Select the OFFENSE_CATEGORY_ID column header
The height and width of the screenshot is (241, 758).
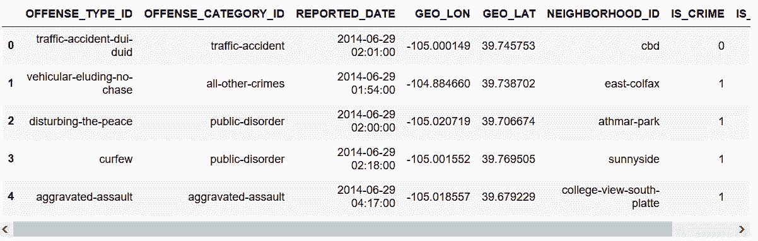pyautogui.click(x=214, y=14)
